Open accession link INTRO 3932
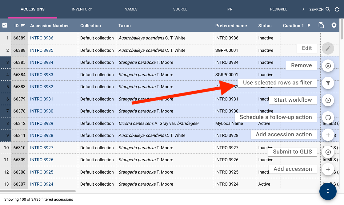The width and height of the screenshot is (344, 205). tap(42, 87)
